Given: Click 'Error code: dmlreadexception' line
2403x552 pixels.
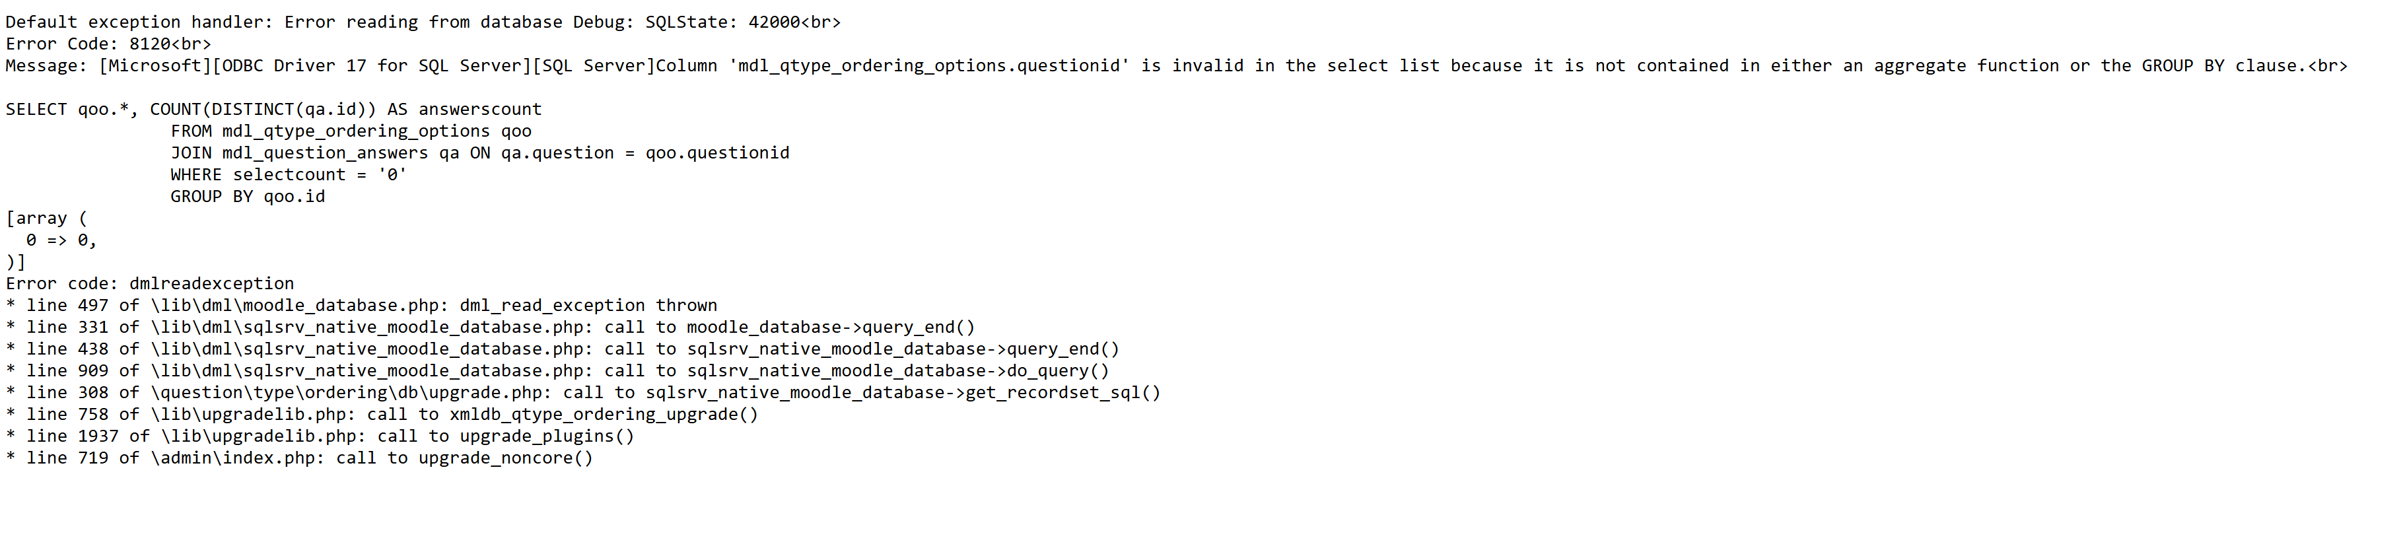Looking at the screenshot, I should pos(149,283).
